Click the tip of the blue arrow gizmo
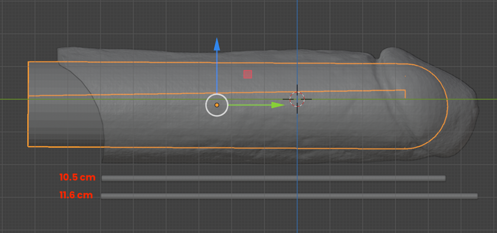 217,38
